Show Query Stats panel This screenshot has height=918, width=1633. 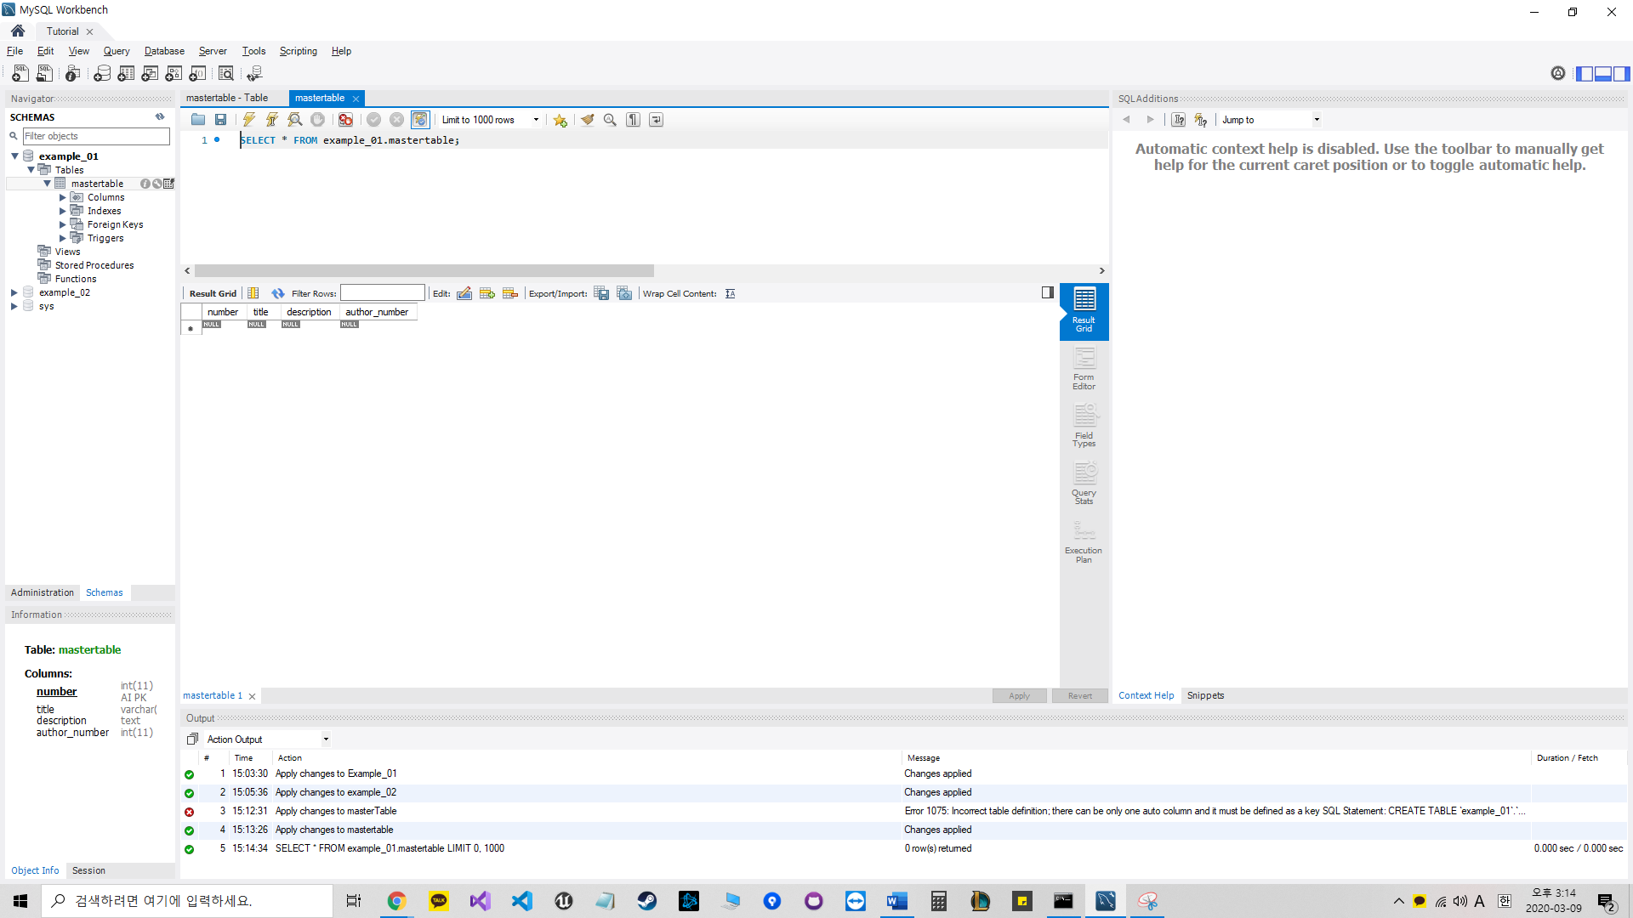[1084, 484]
